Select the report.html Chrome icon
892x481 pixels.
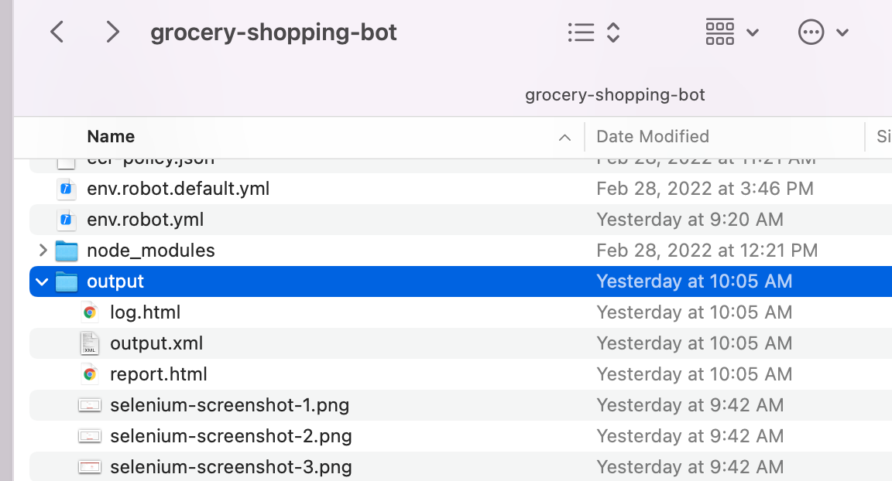[89, 374]
